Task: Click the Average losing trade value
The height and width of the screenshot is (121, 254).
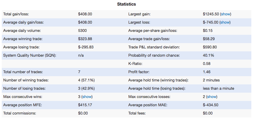Action: pyautogui.click(x=86, y=47)
